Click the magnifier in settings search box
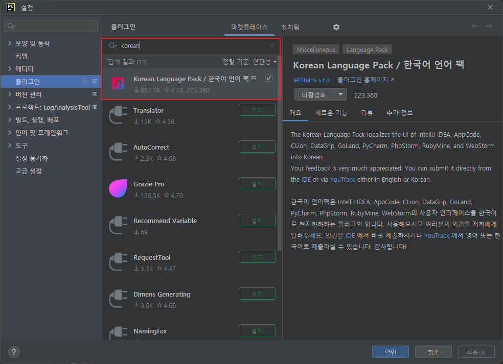Viewport: 503px width, 364px height. (11, 26)
